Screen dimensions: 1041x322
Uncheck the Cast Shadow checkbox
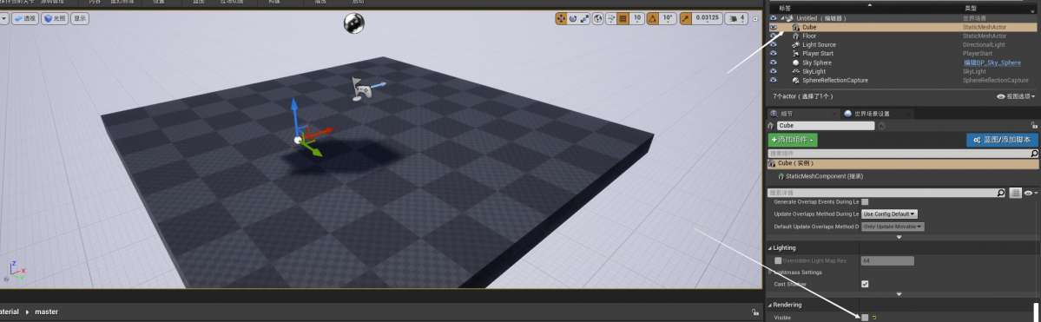click(865, 284)
